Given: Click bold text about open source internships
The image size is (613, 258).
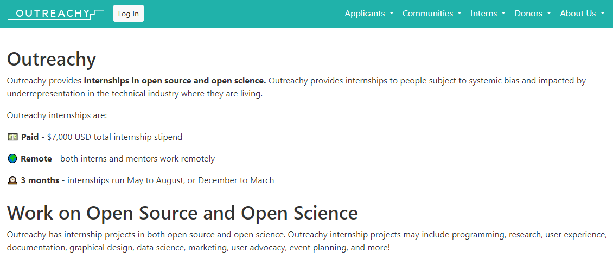Looking at the screenshot, I should [175, 81].
